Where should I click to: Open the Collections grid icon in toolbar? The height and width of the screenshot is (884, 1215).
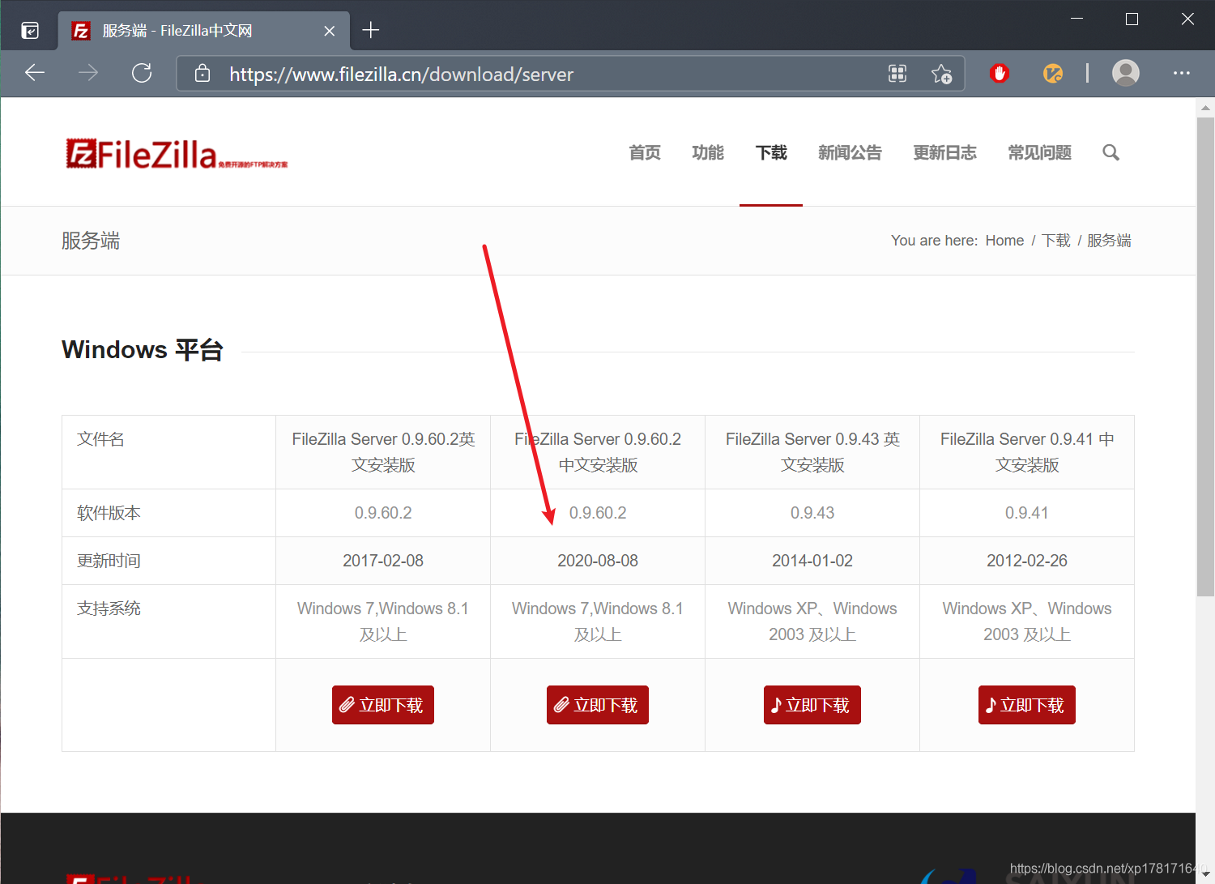[897, 73]
